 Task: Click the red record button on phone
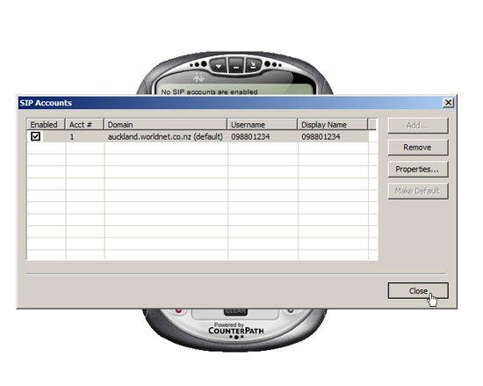coord(178,310)
